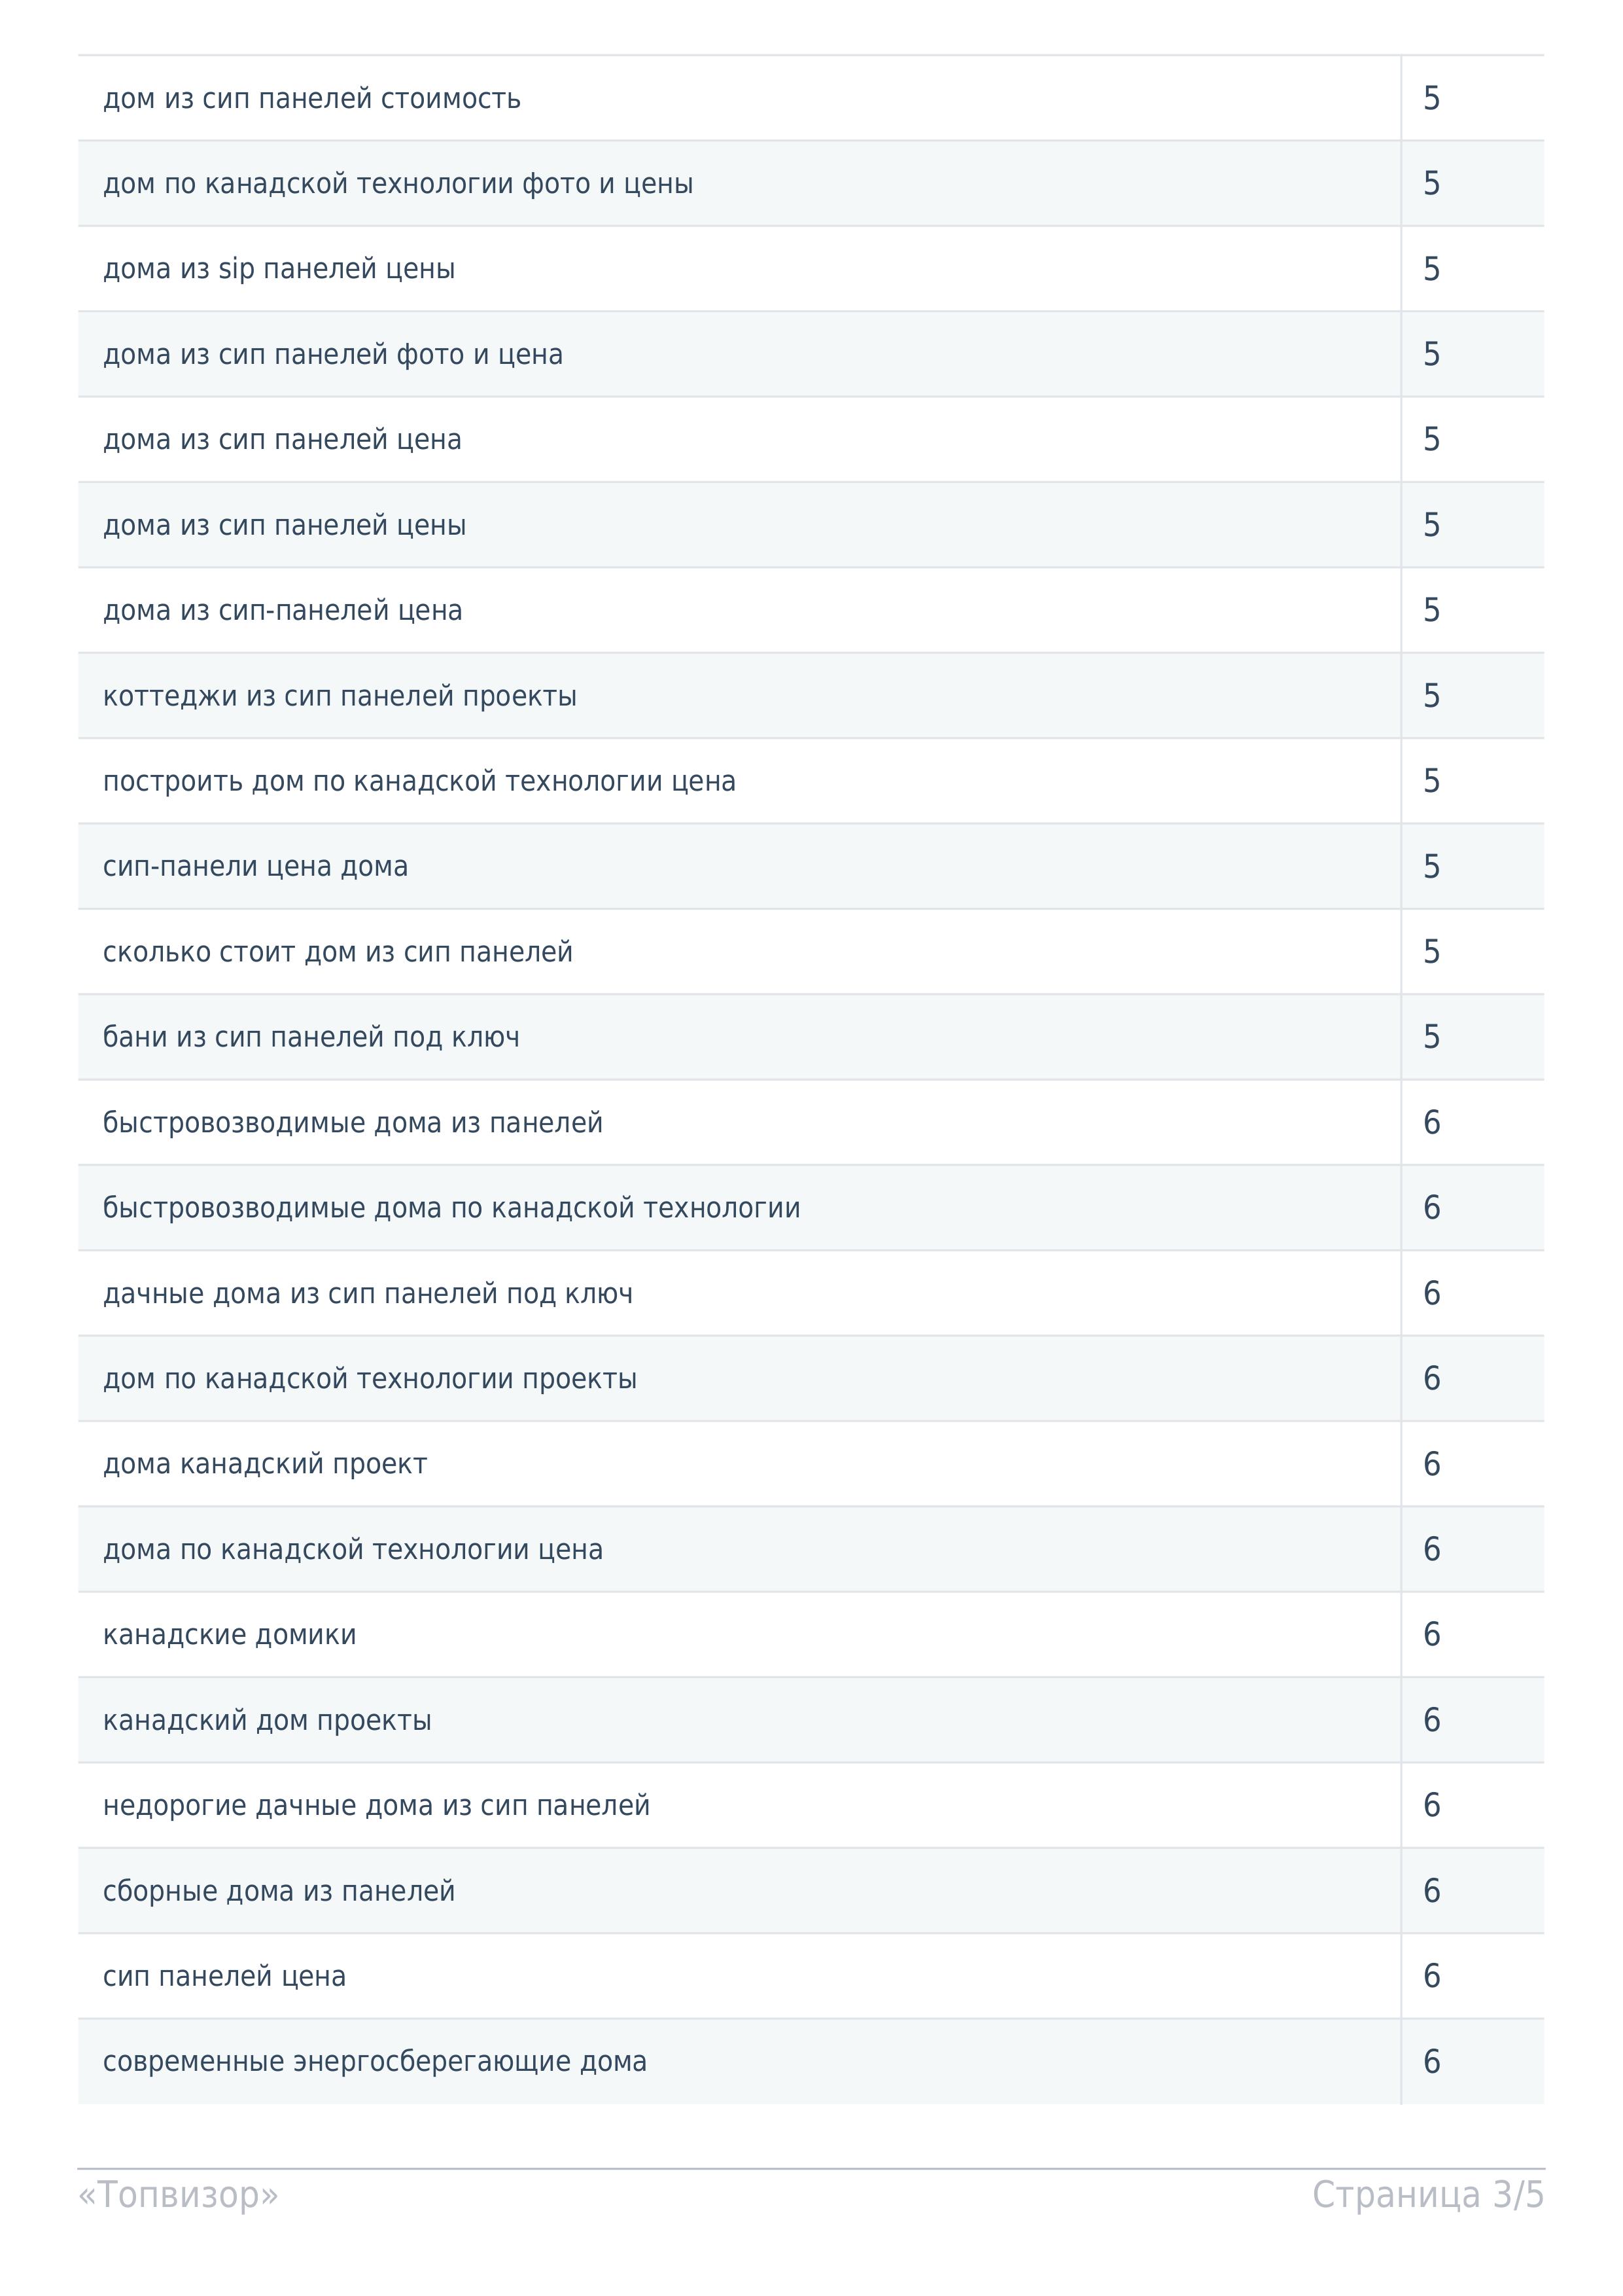Select the "дома канадский проект" keyword
1623x2296 pixels.
(265, 1464)
